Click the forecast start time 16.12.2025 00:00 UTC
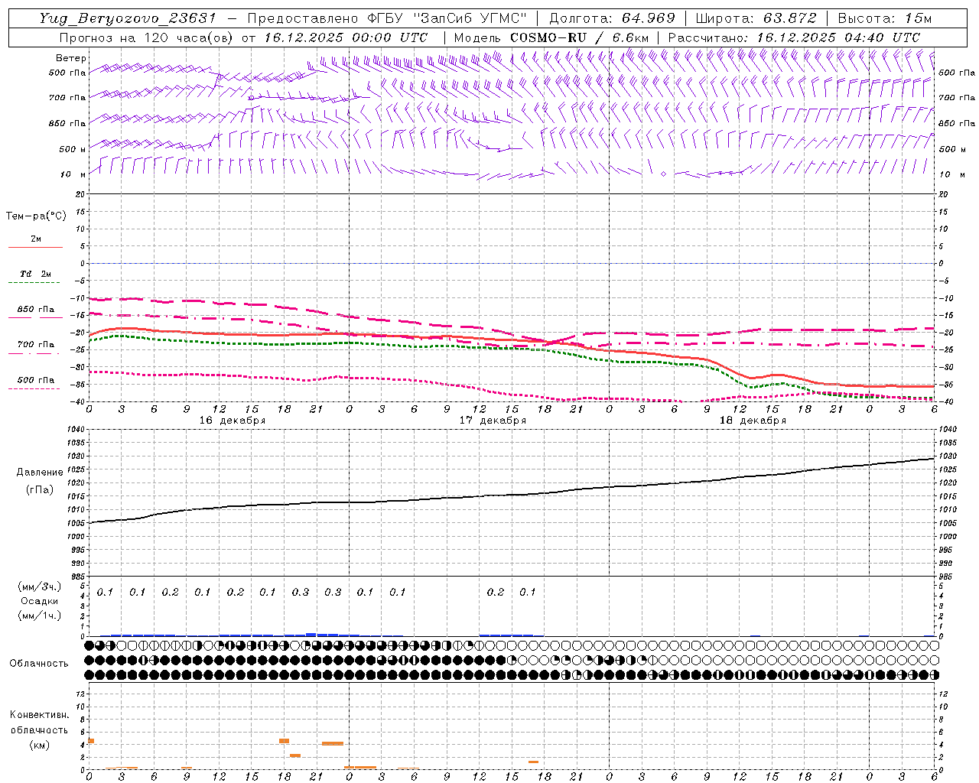This screenshot has width=979, height=783. point(346,37)
